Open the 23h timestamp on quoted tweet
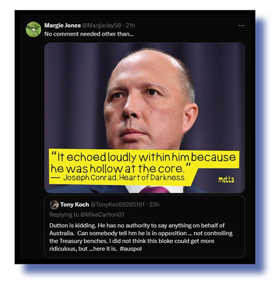The image size is (273, 281). click(x=154, y=204)
